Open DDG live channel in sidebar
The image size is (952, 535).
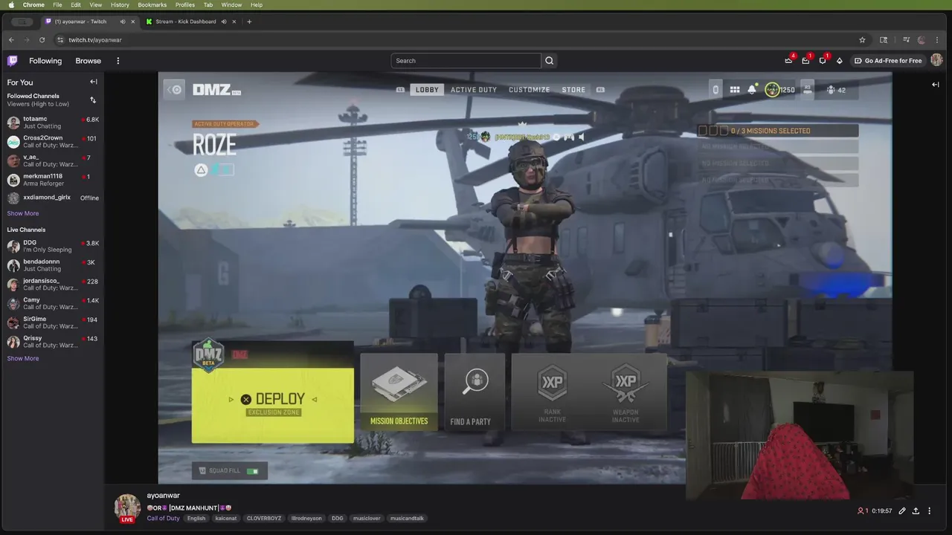click(x=52, y=246)
